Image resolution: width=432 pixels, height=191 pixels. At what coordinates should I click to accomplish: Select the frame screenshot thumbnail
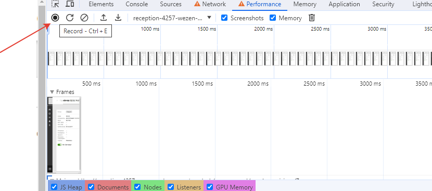click(x=64, y=135)
